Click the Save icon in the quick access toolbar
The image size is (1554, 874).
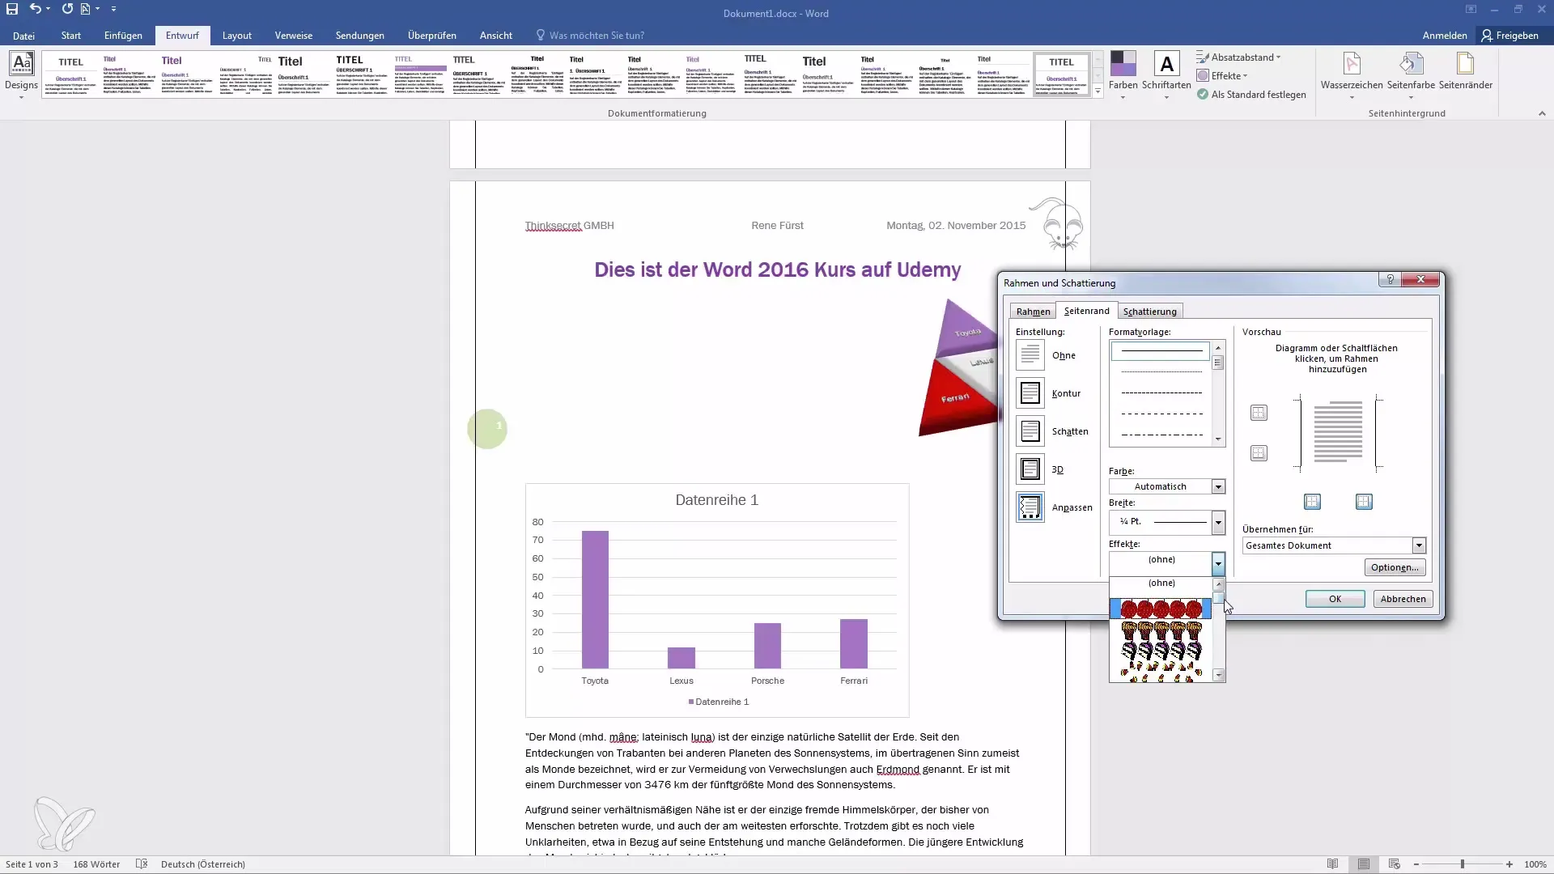click(x=12, y=9)
